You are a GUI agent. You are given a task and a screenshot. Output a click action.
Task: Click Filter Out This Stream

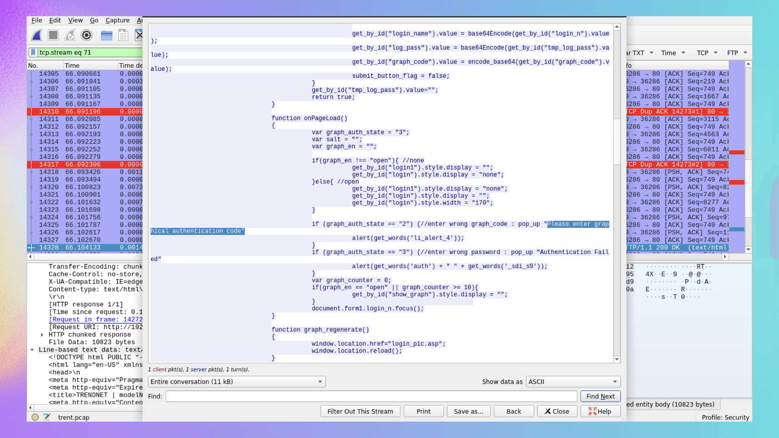coord(360,411)
